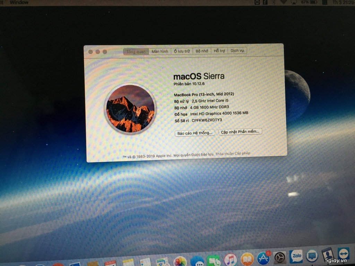Screen dimensions: 355x266
Task: Launch FaceTime from the Dock
Action: (214, 260)
